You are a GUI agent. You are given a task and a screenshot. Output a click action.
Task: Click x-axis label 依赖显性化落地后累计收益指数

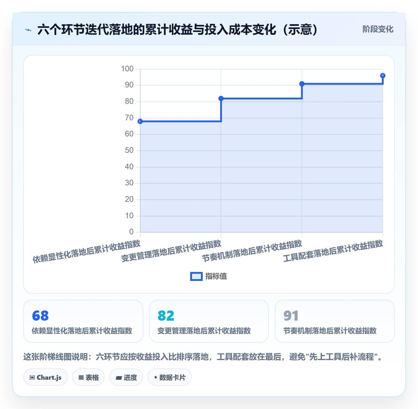click(x=87, y=252)
